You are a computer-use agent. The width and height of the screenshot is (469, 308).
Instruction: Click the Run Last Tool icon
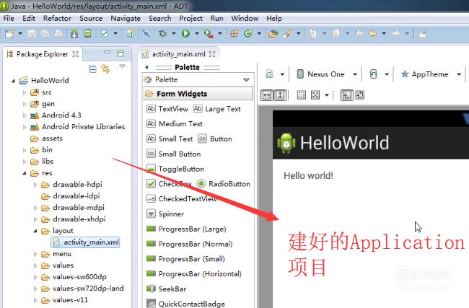click(209, 33)
